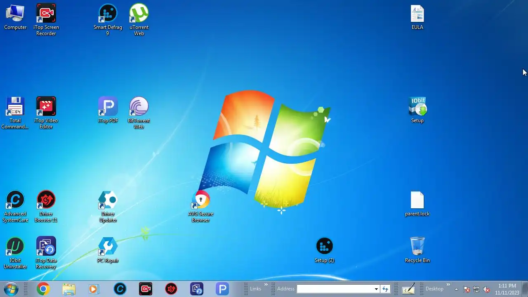The width and height of the screenshot is (528, 297).
Task: Select the iTop PDF desktop shortcut
Action: coord(108,111)
